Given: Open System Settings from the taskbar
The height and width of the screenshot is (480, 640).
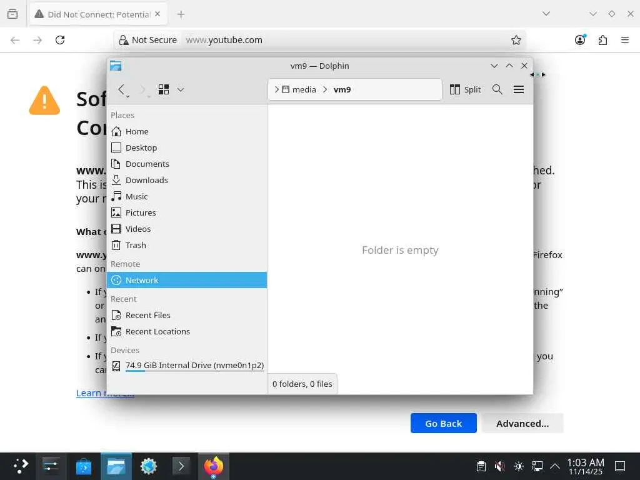Looking at the screenshot, I should [x=51, y=466].
